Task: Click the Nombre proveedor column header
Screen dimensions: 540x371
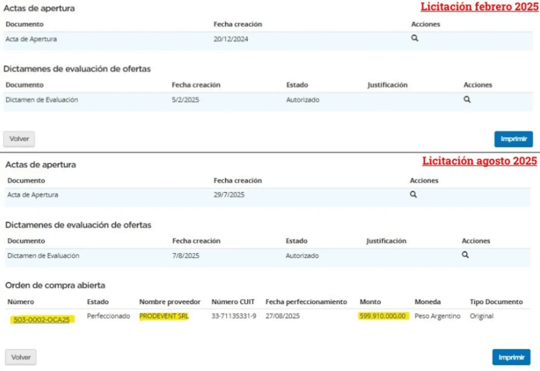Action: point(170,302)
